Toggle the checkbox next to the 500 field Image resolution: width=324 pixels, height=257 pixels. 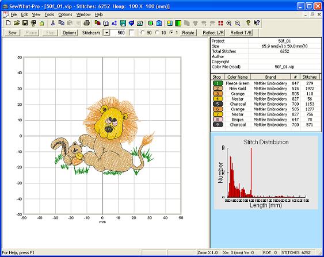[x=131, y=33]
